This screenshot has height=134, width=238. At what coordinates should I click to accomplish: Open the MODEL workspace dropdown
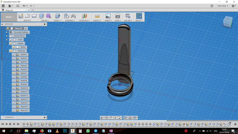[10, 17]
